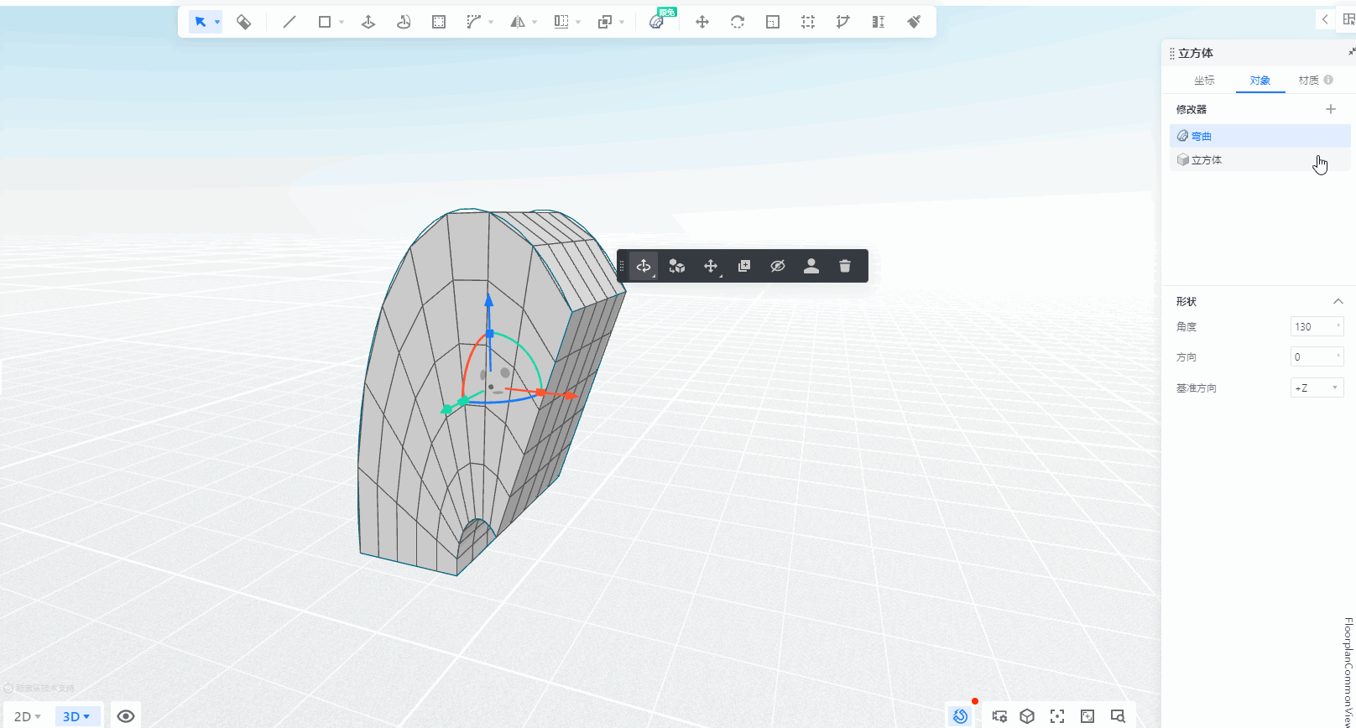1356x728 pixels.
Task: Activate the push/pull extrude tool
Action: 368,22
